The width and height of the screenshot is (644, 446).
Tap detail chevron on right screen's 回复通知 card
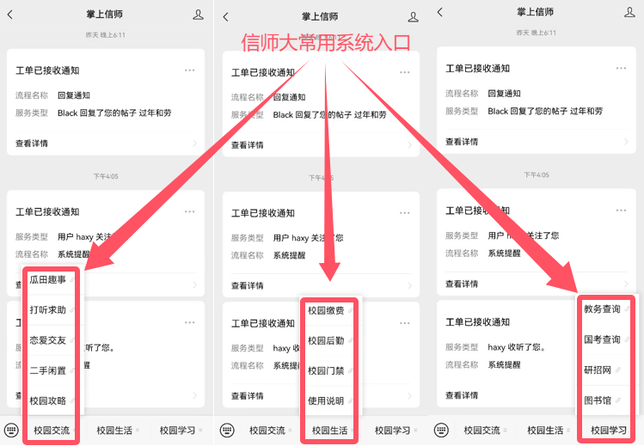626,142
